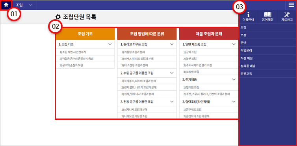Screen dimensions: 297x146
Task: Open lesson 상자 조립
Action: click(x=209, y=52)
